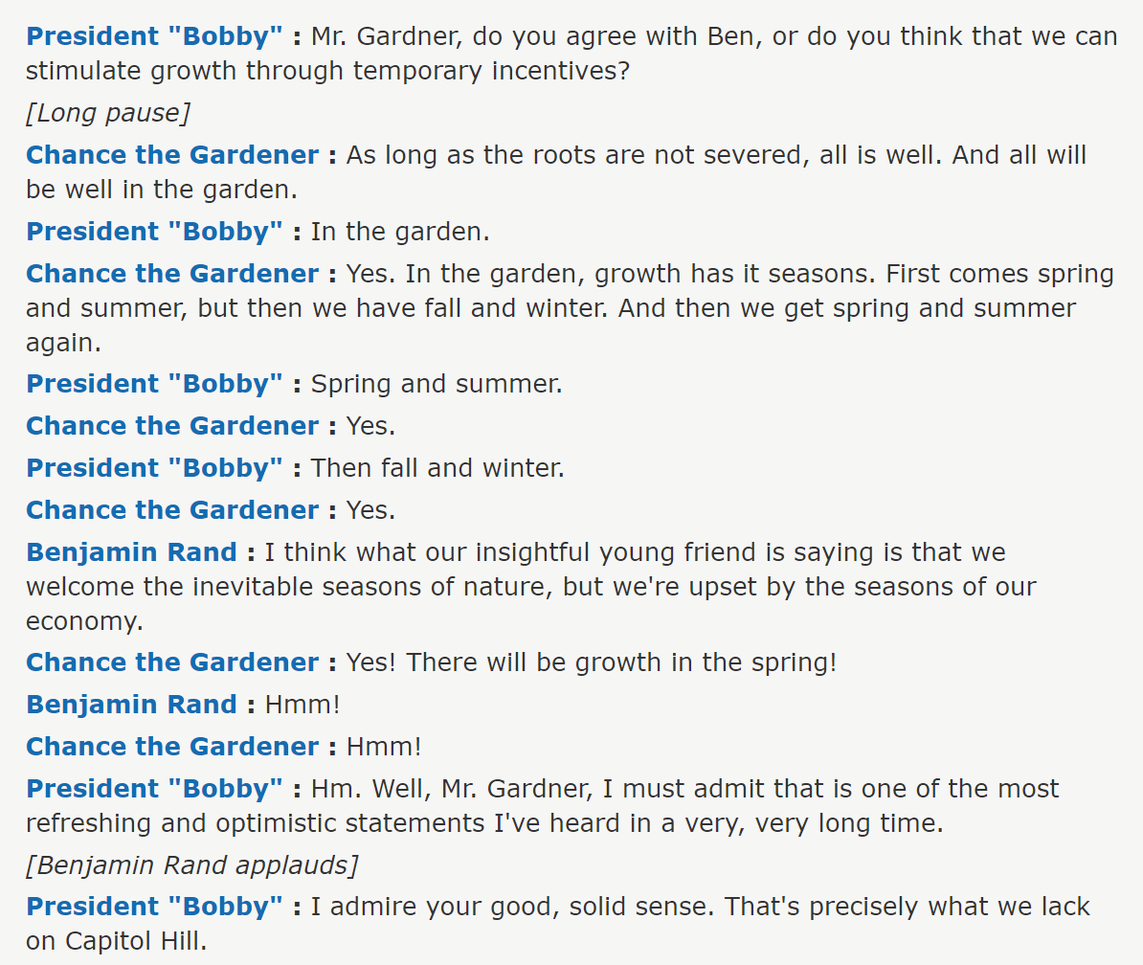Select Chance the Gardener link before "growth has it seasons"

tap(172, 273)
